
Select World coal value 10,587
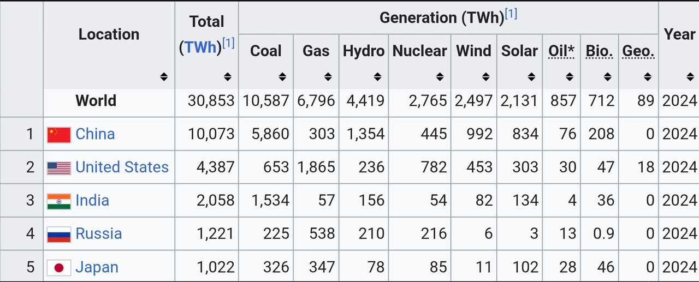coord(266,100)
